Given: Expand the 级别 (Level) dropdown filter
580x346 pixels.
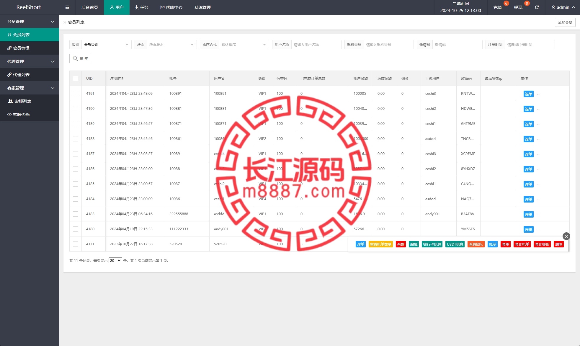Looking at the screenshot, I should [x=106, y=45].
